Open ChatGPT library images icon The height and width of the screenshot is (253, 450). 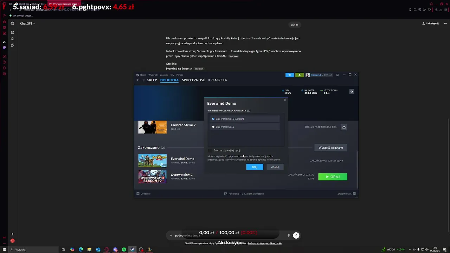point(12,45)
